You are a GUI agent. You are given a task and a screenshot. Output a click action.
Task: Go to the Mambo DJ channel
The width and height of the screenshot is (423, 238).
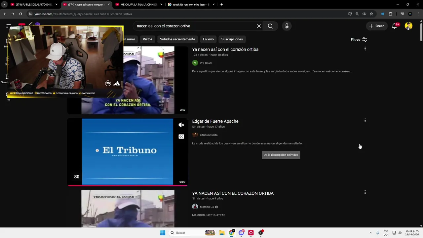point(207,207)
